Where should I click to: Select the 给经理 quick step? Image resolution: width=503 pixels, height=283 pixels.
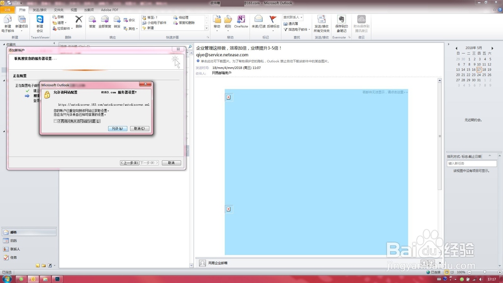click(181, 18)
